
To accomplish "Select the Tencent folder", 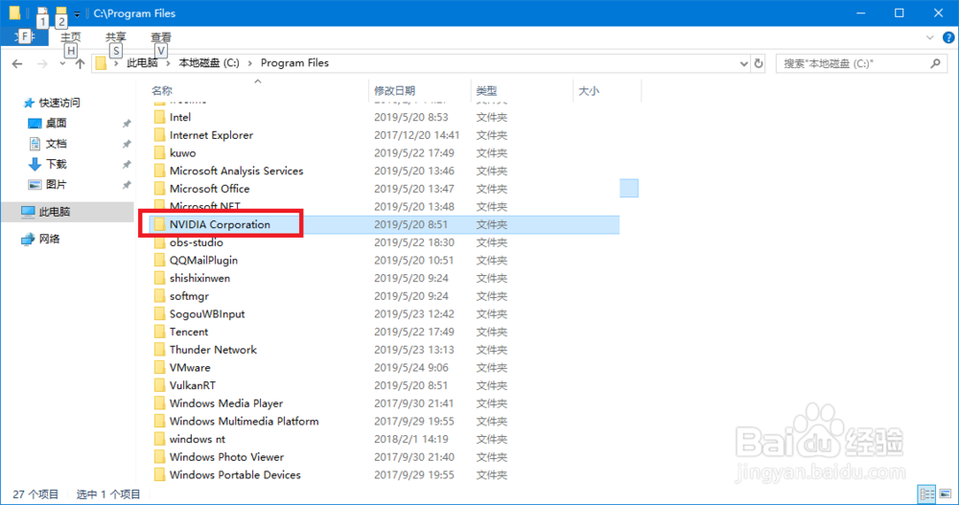I will (x=188, y=332).
